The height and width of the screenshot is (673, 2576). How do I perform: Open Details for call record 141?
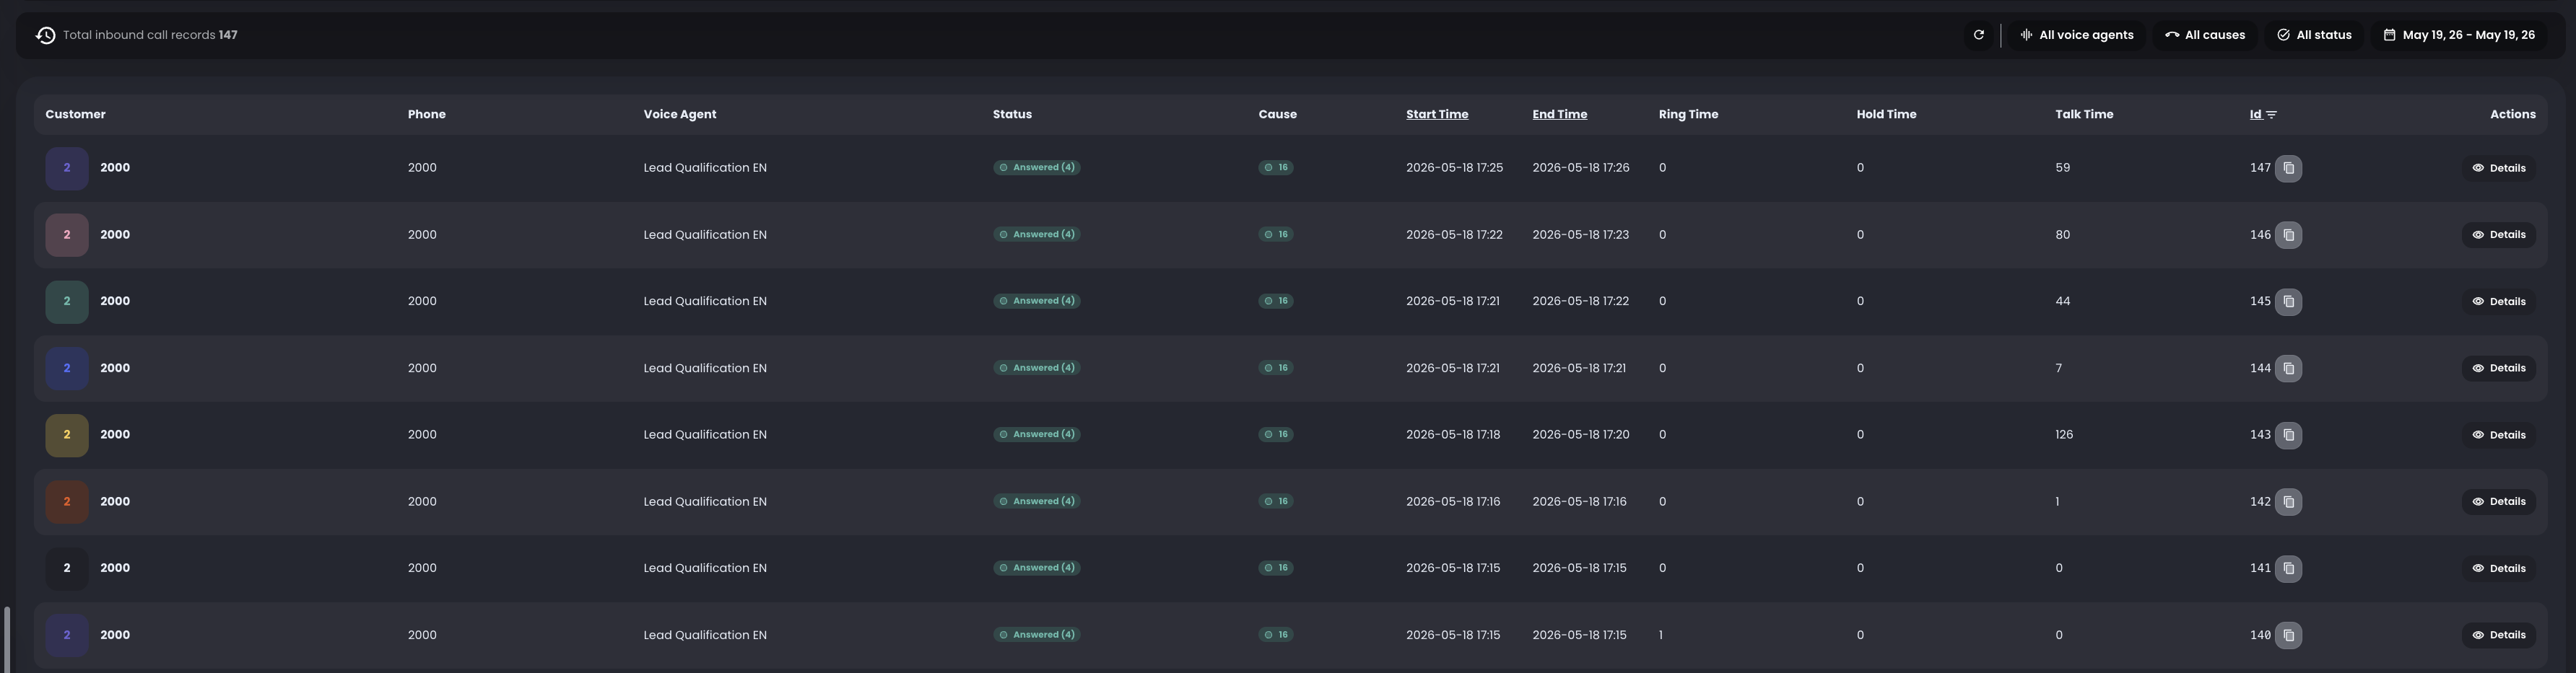pos(2498,568)
